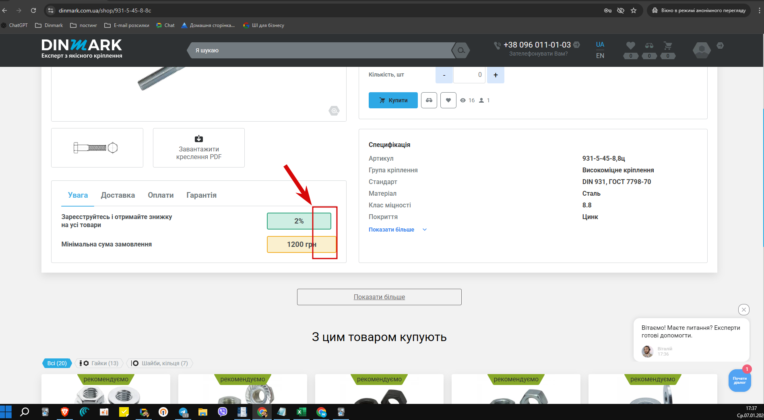Click the wide Показати більше button
Image resolution: width=764 pixels, height=420 pixels.
[379, 297]
